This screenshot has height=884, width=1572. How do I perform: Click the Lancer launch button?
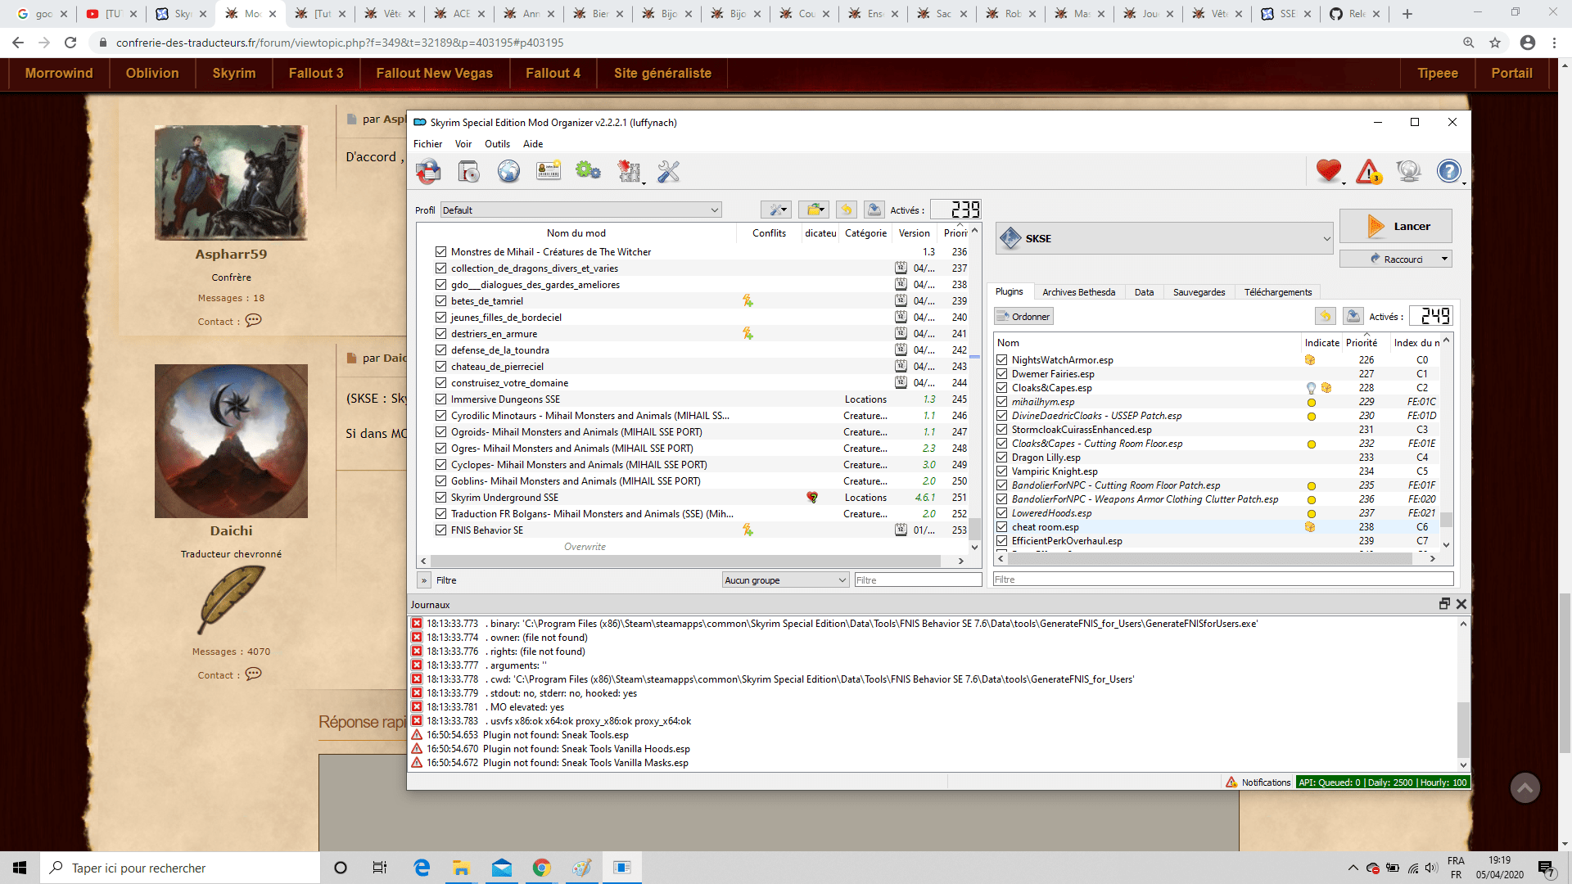pyautogui.click(x=1395, y=226)
